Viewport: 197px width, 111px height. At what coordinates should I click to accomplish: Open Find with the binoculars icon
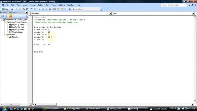coord(27,9)
